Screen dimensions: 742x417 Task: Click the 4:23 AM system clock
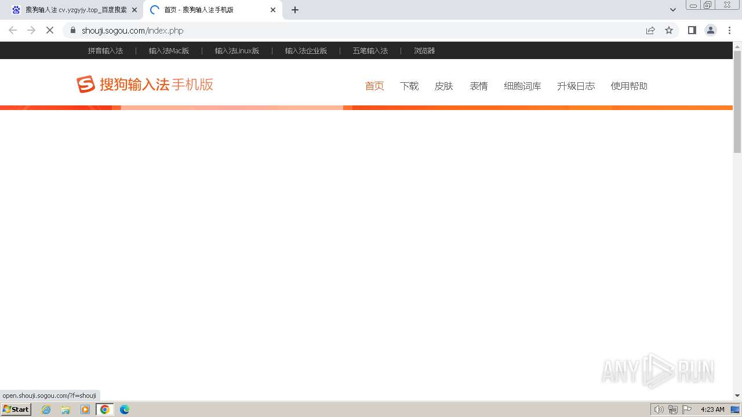[x=712, y=409]
